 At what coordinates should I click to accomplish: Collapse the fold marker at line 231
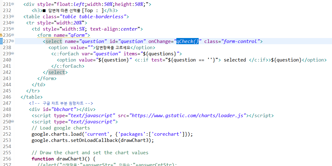point(12,4)
